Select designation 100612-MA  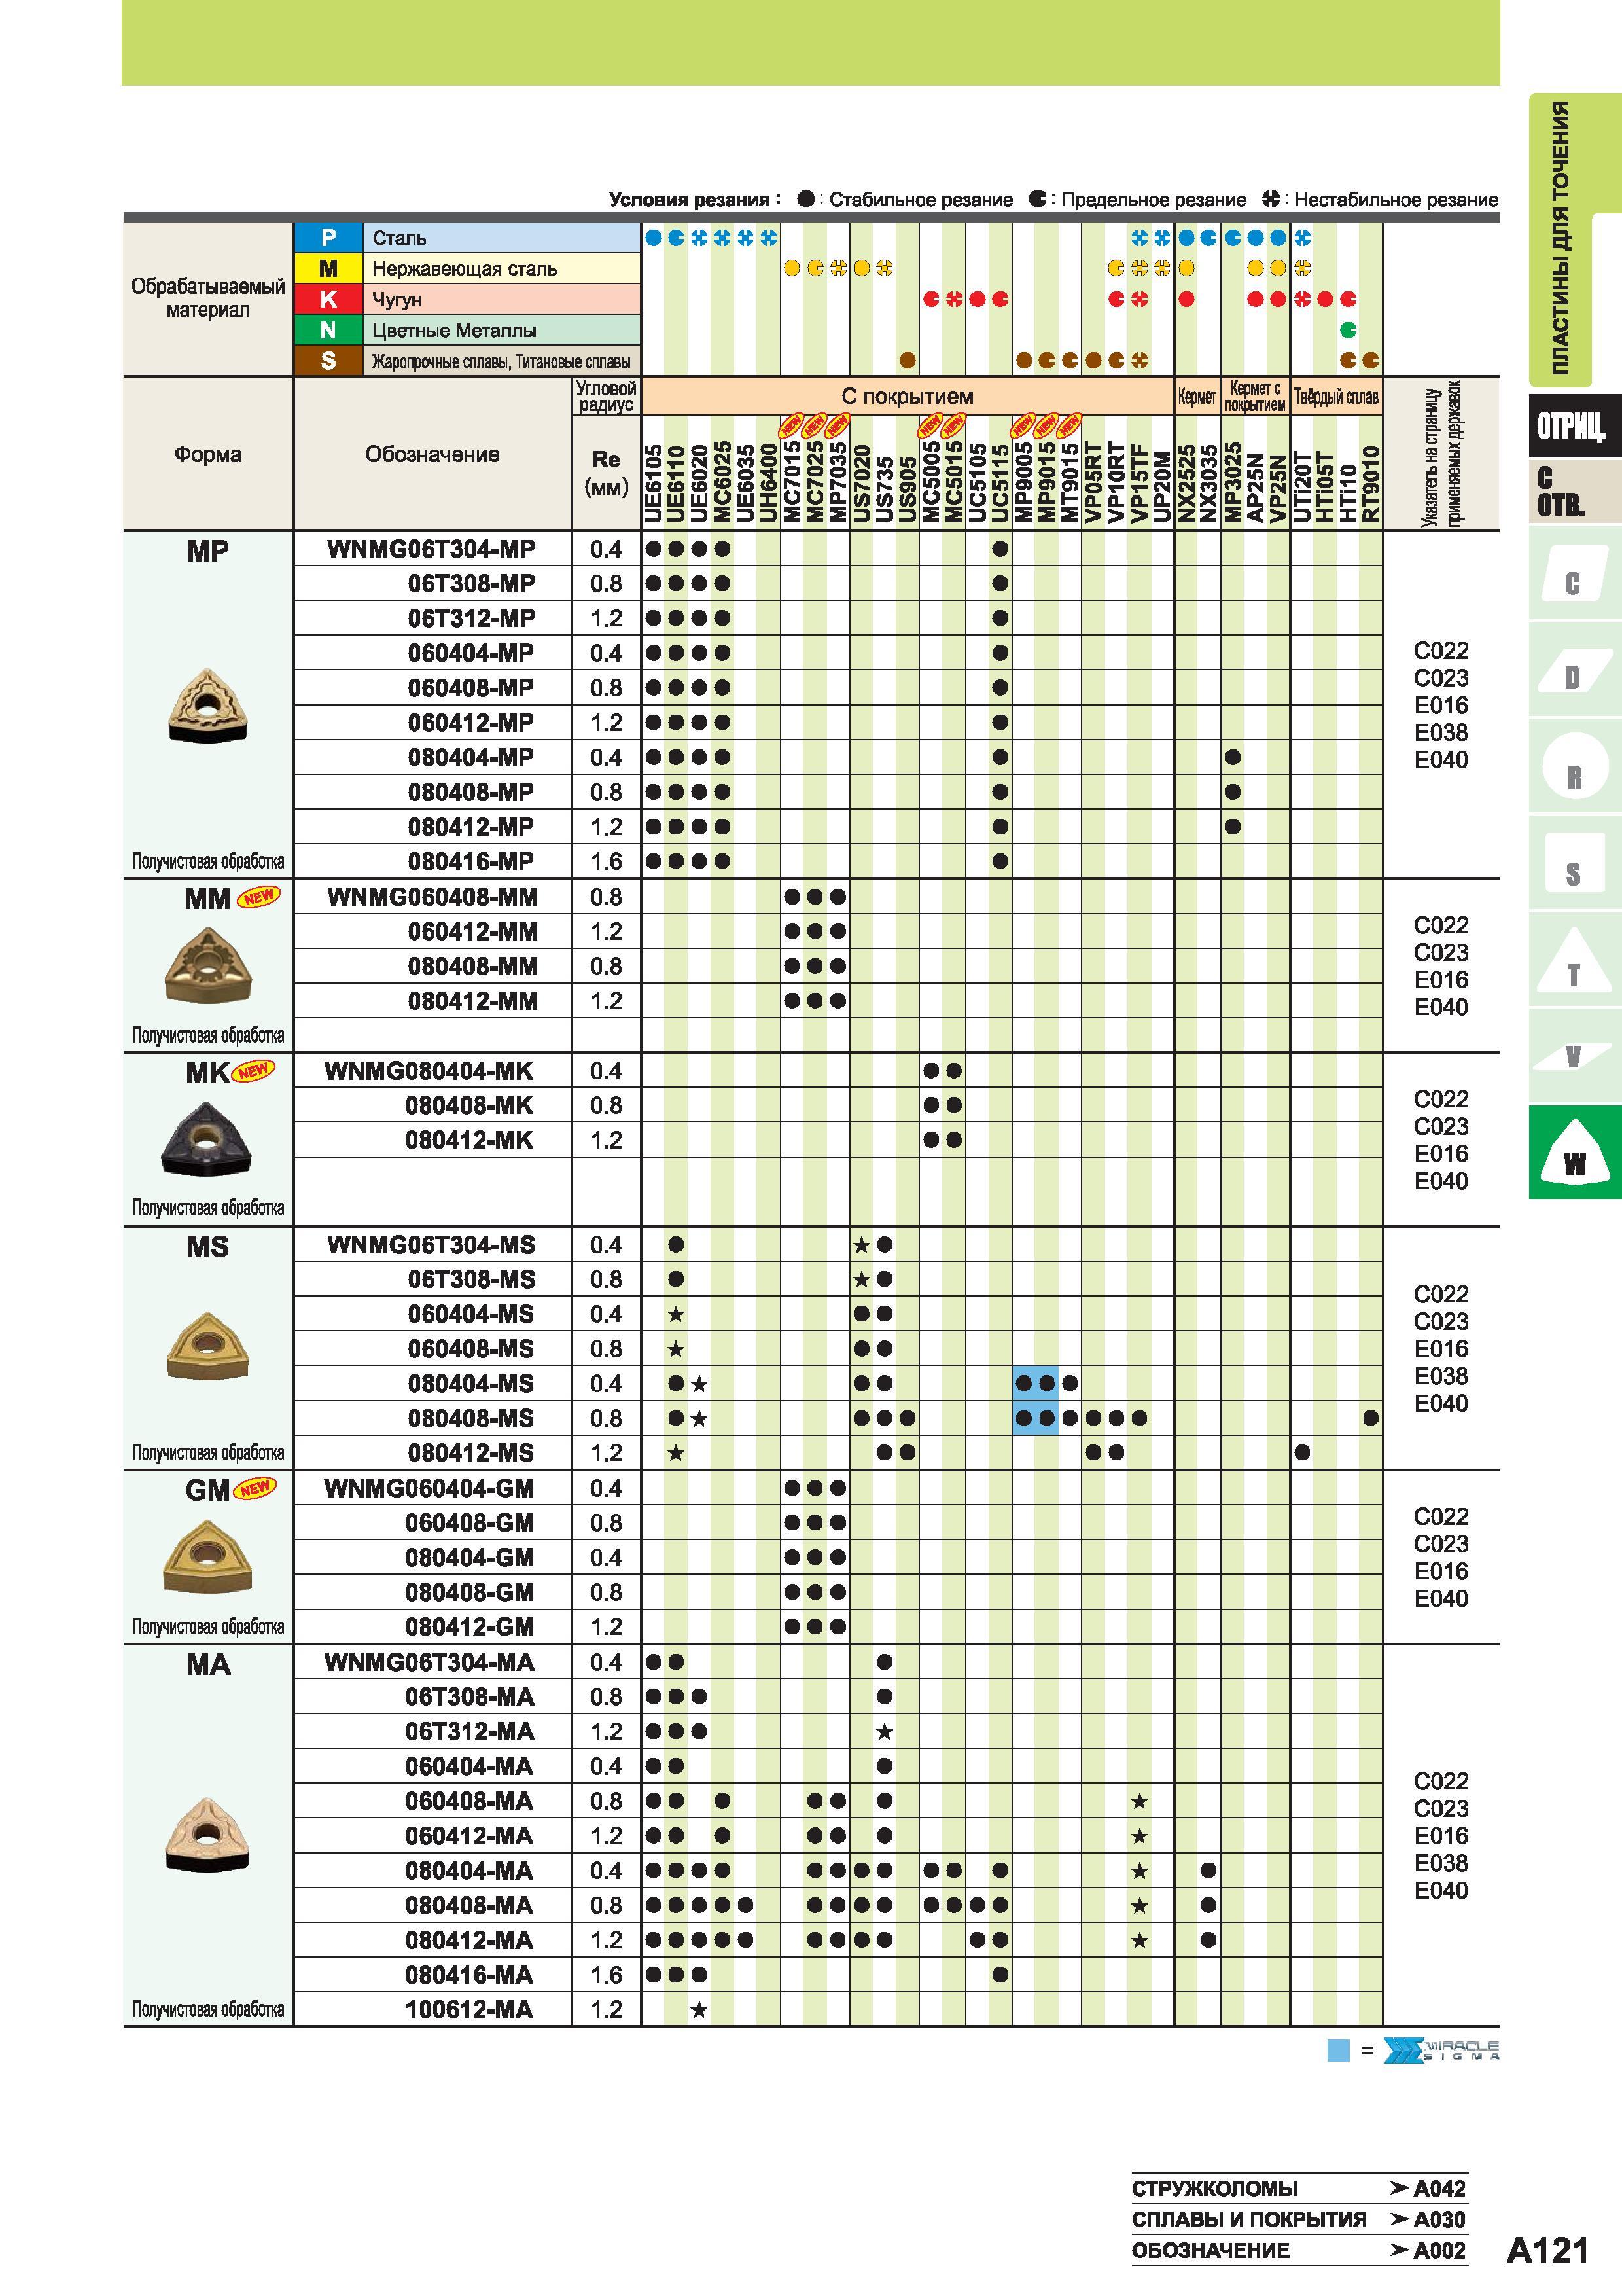(468, 2009)
